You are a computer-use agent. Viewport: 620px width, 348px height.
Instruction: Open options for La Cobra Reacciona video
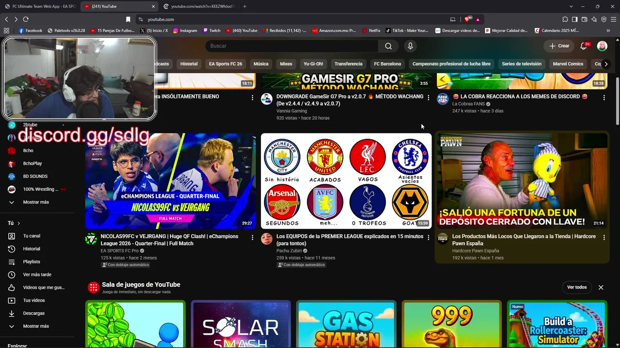[x=604, y=97]
